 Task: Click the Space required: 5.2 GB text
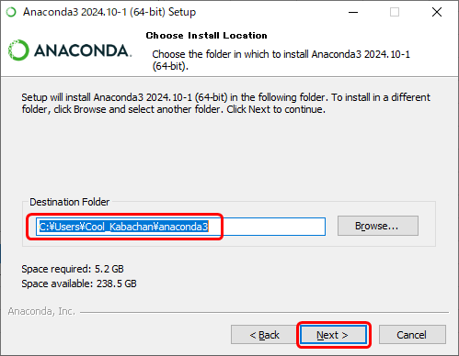coord(73,269)
